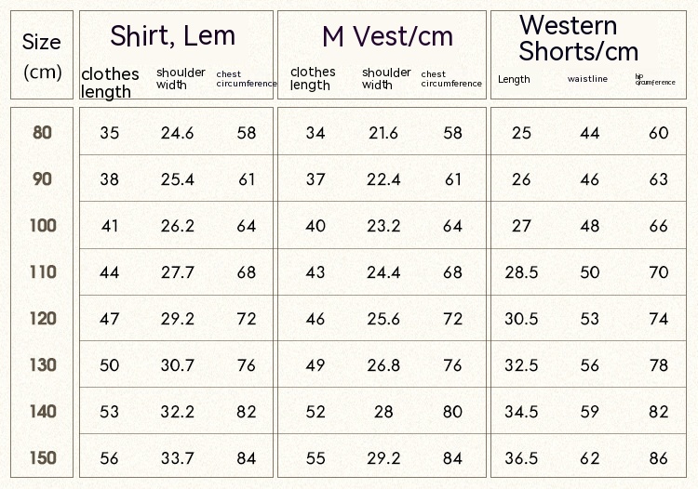
Task: Click the shorts 'Length' column label
Action: point(514,79)
